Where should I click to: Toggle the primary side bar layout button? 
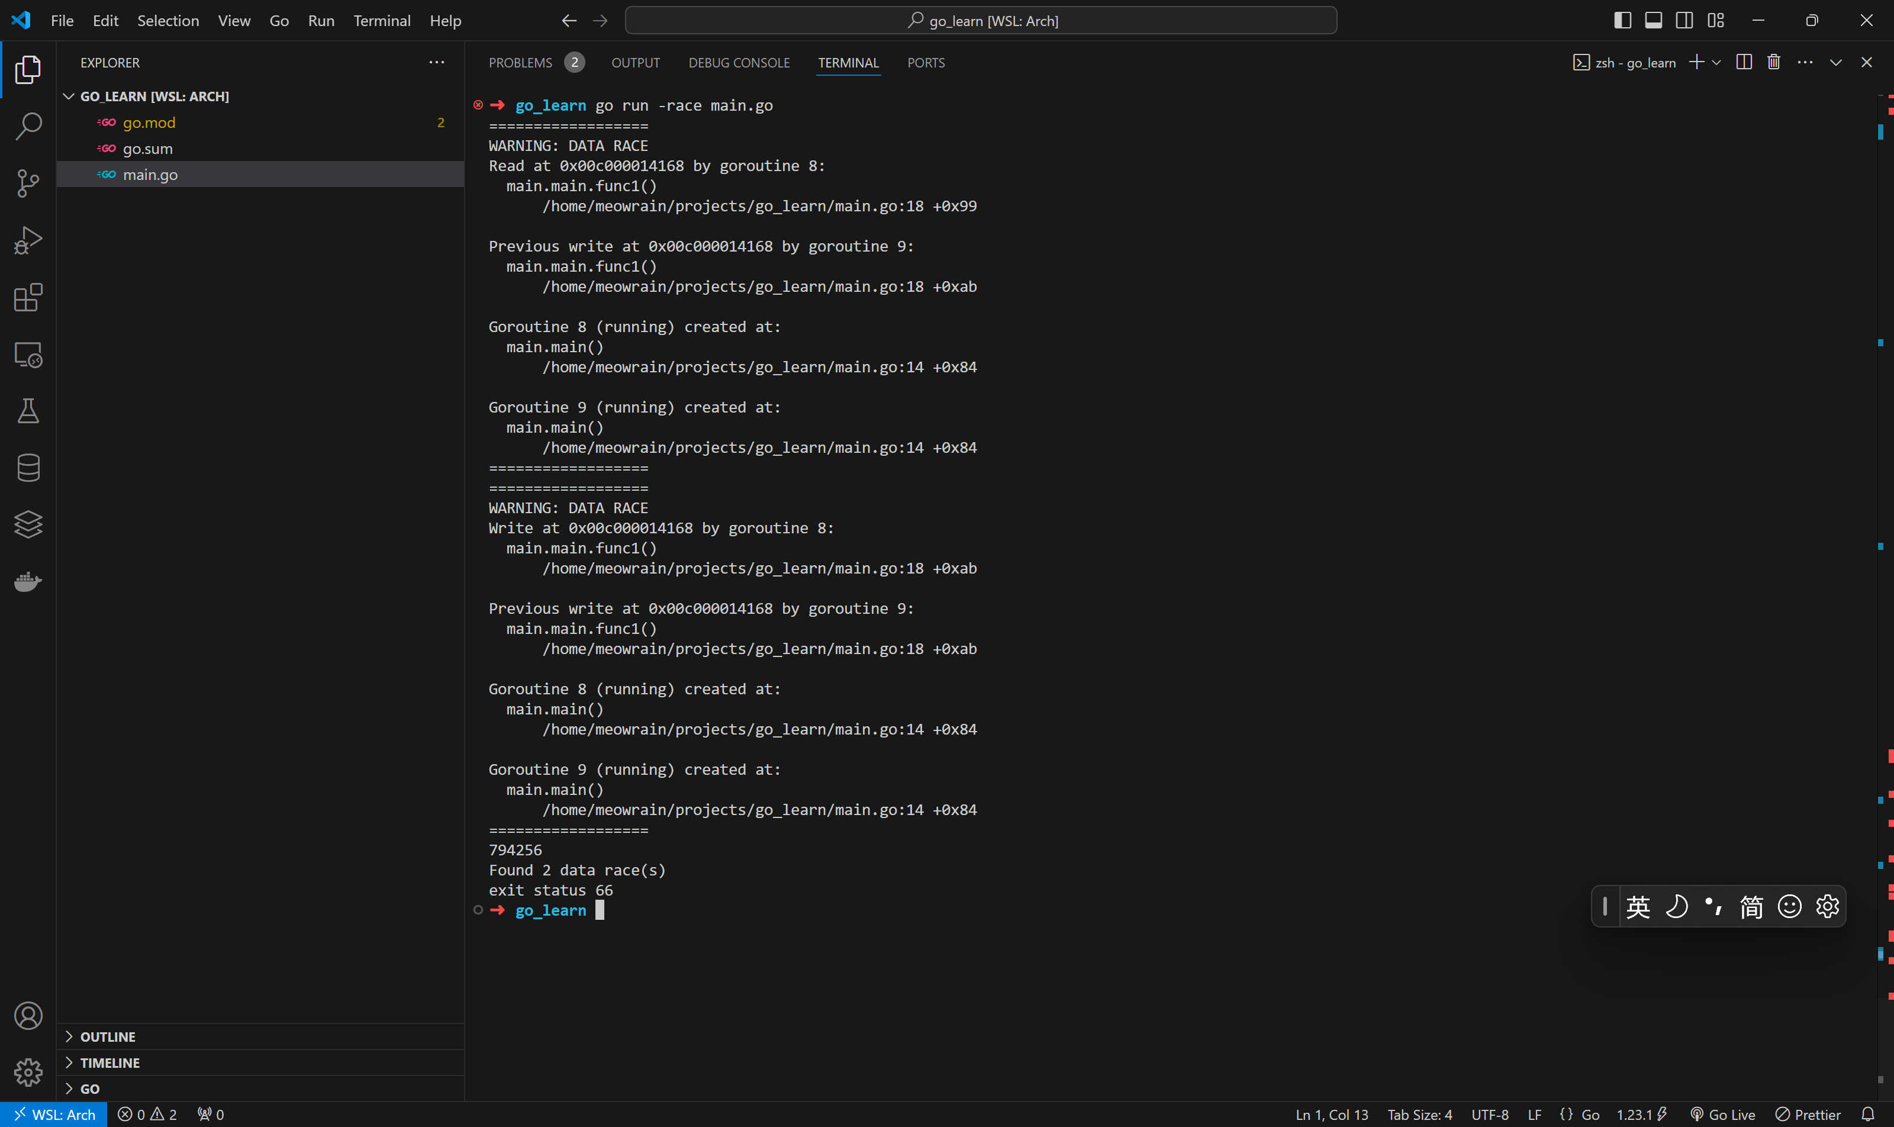tap(1622, 21)
